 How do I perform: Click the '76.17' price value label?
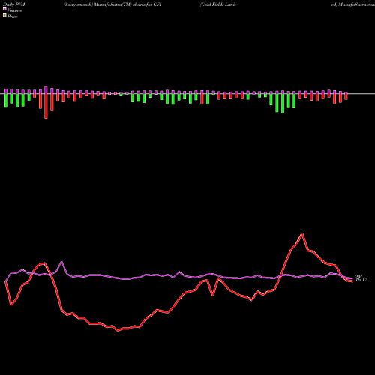click(361, 280)
